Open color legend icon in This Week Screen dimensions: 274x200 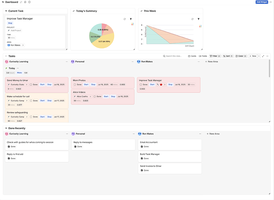[x=200, y=26]
